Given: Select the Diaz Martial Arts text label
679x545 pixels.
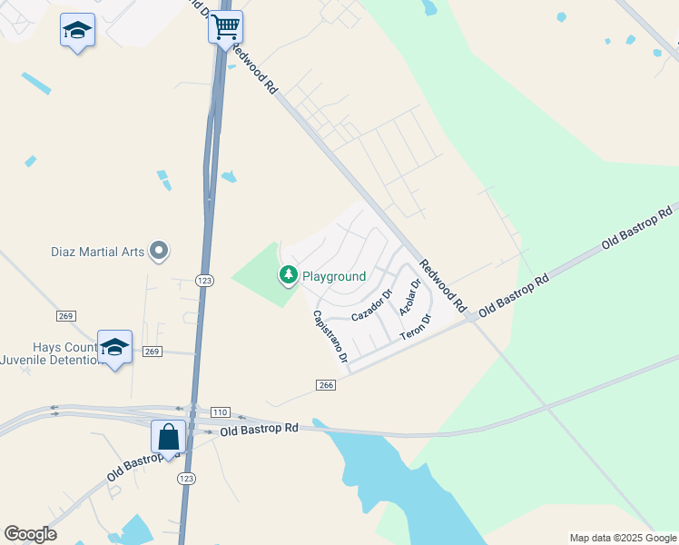Looking at the screenshot, I should point(97,252).
